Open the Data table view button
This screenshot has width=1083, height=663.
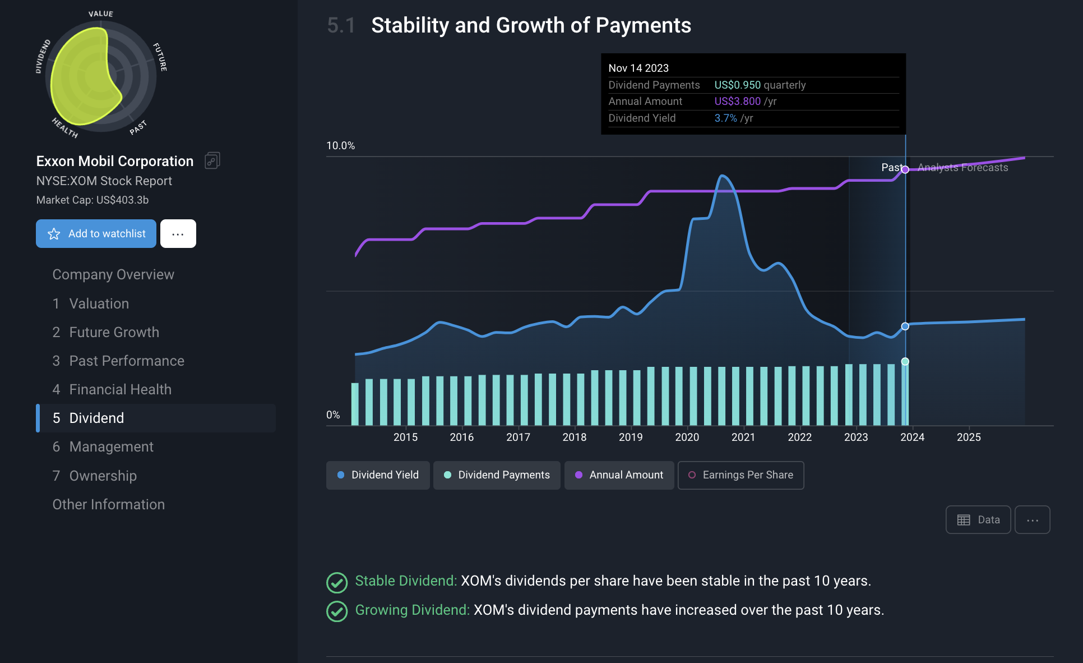[x=978, y=520]
